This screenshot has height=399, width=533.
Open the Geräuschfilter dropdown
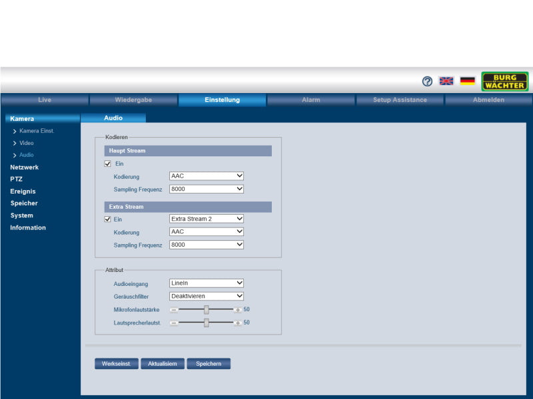207,296
